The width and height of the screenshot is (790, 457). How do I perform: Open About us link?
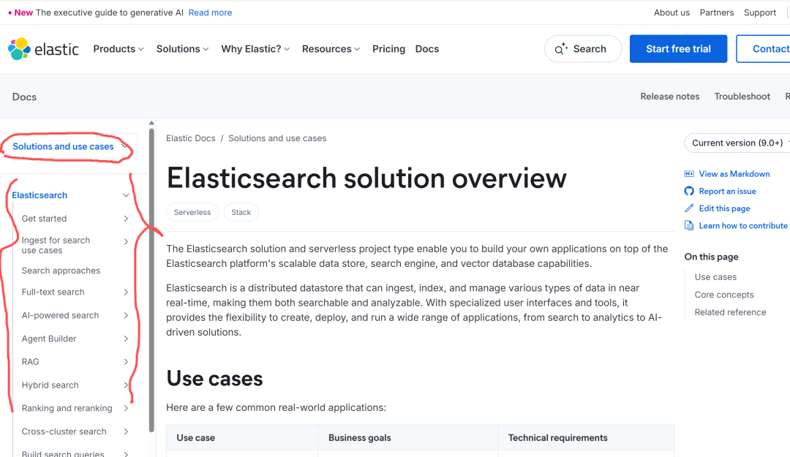tap(671, 12)
